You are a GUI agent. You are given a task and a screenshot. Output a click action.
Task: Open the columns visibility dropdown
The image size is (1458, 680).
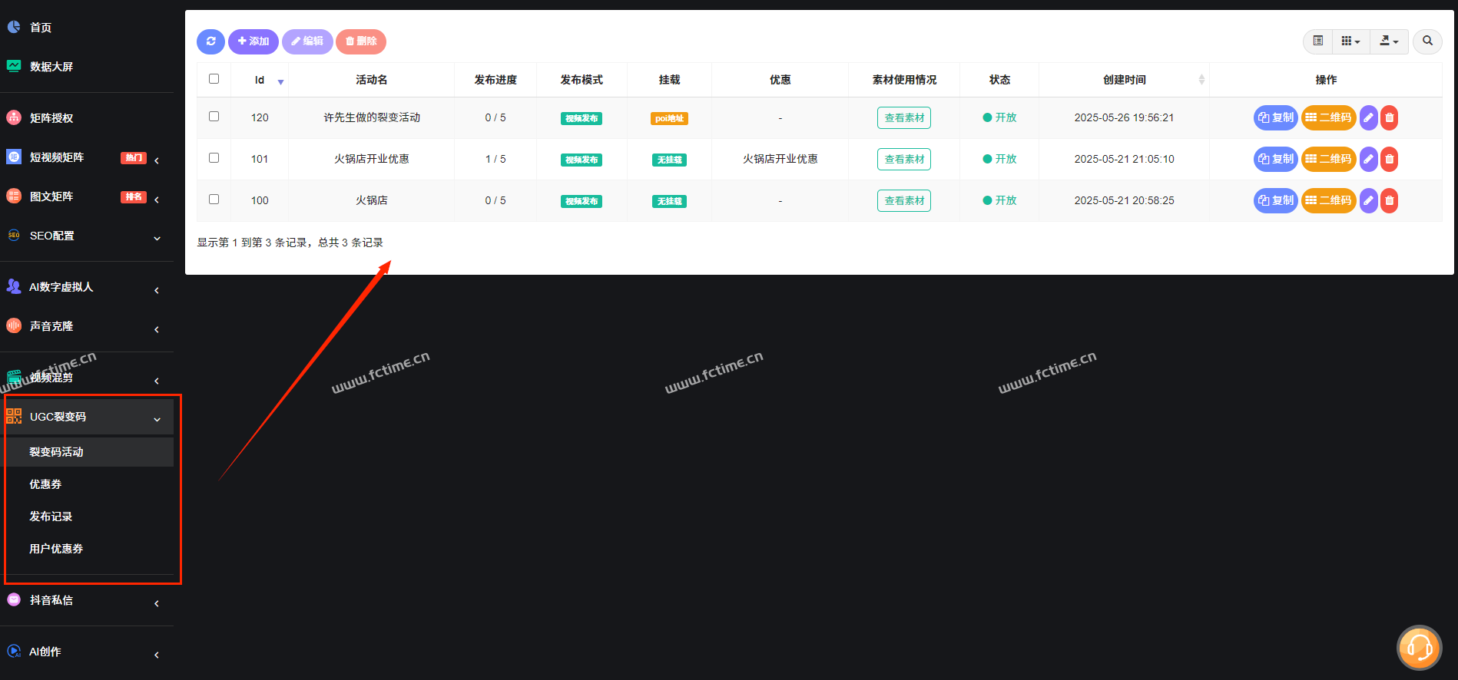click(x=1351, y=41)
